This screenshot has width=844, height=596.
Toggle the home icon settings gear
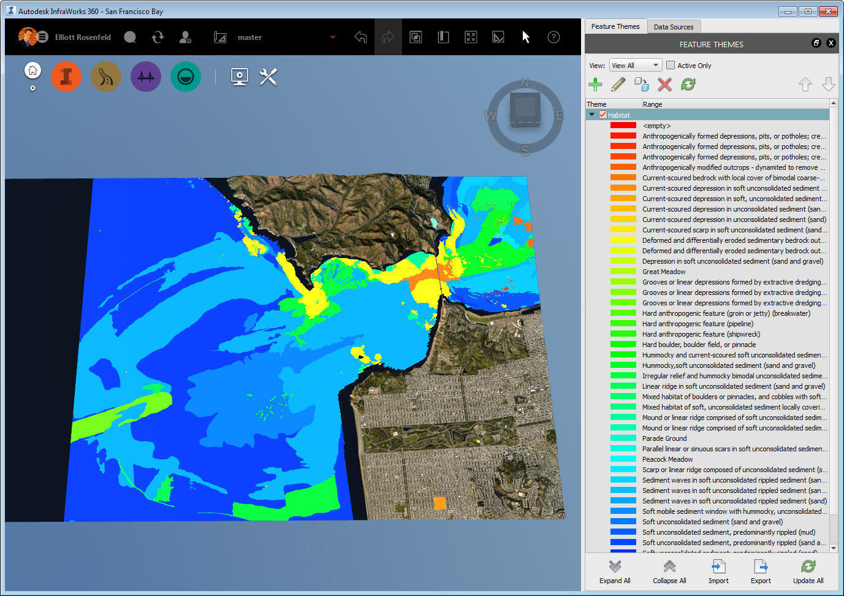coord(32,88)
